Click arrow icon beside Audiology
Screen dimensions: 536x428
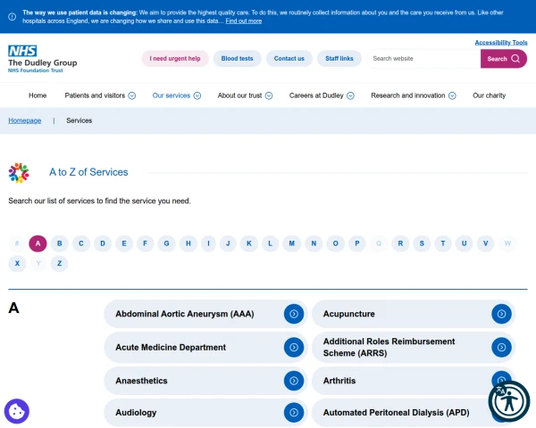click(294, 413)
